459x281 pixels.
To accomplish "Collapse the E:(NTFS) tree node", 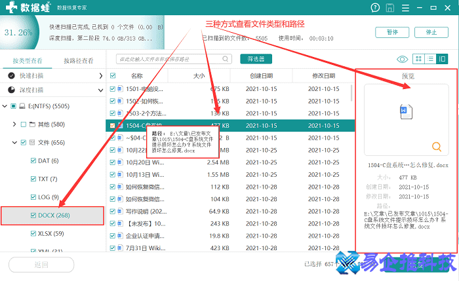I will point(5,106).
